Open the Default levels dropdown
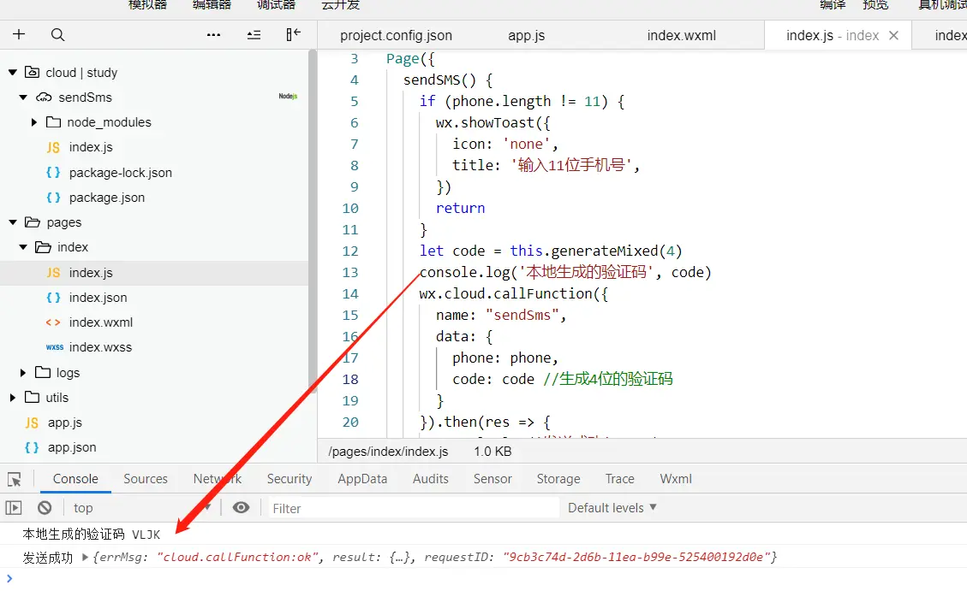The width and height of the screenshot is (967, 591). (x=612, y=508)
